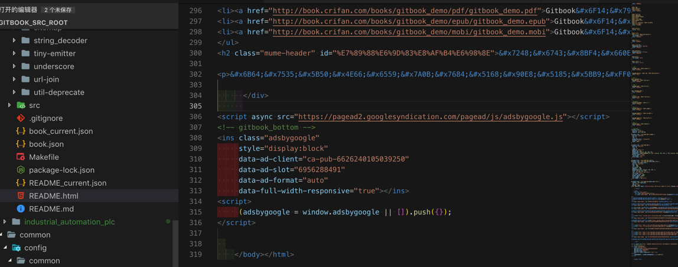Click line number 305 in the gutter
The image size is (678, 267).
[x=195, y=106]
